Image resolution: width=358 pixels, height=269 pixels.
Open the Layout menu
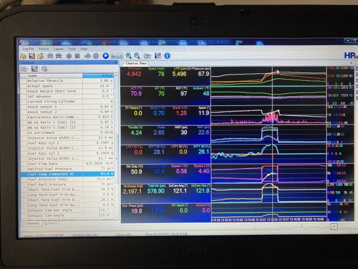coord(58,49)
